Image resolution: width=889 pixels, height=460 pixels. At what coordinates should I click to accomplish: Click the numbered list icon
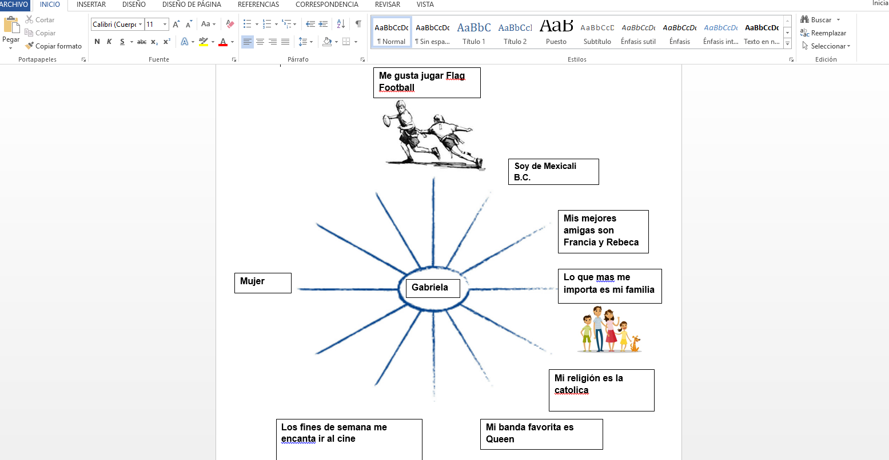pyautogui.click(x=266, y=24)
